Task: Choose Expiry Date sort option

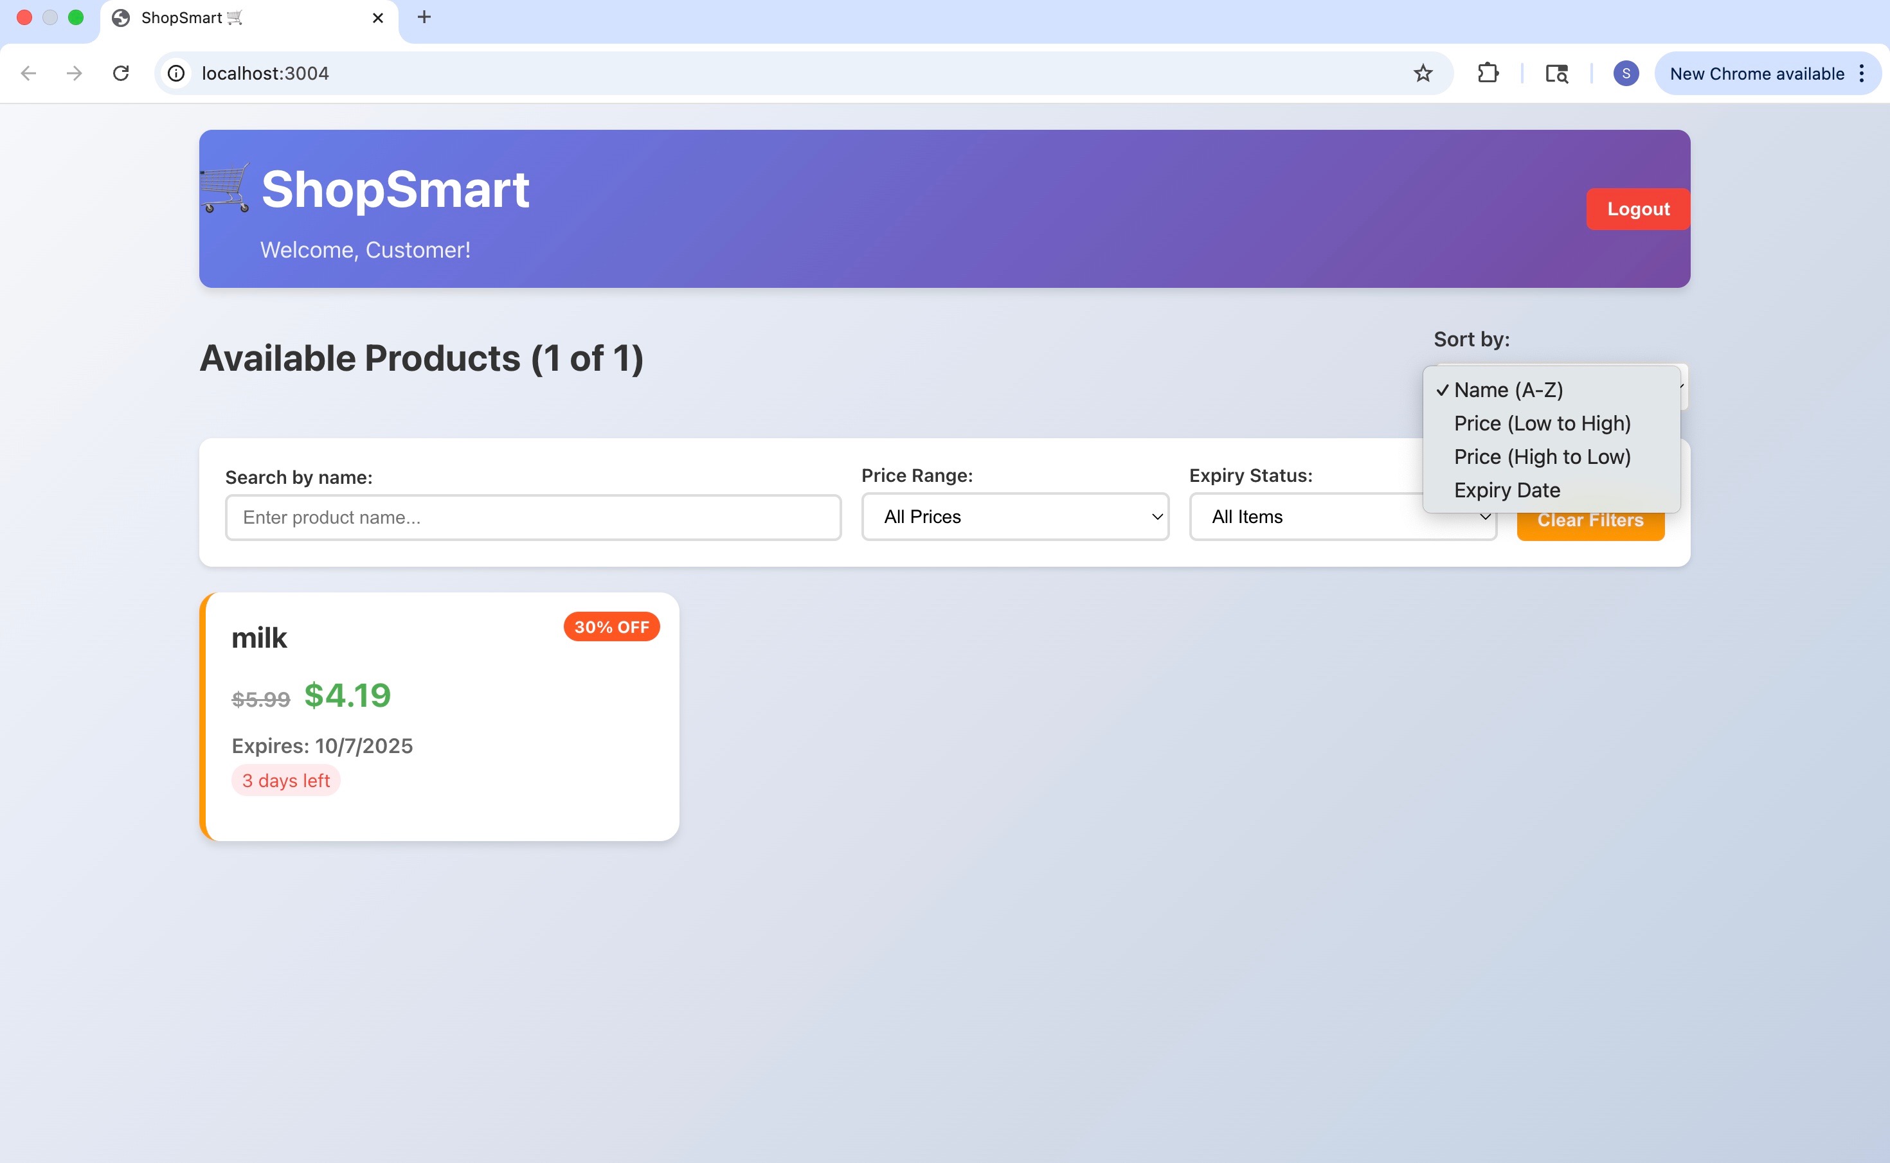Action: click(1507, 490)
